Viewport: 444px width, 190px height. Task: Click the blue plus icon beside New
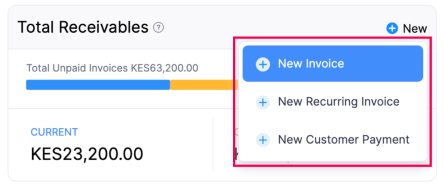pos(392,29)
